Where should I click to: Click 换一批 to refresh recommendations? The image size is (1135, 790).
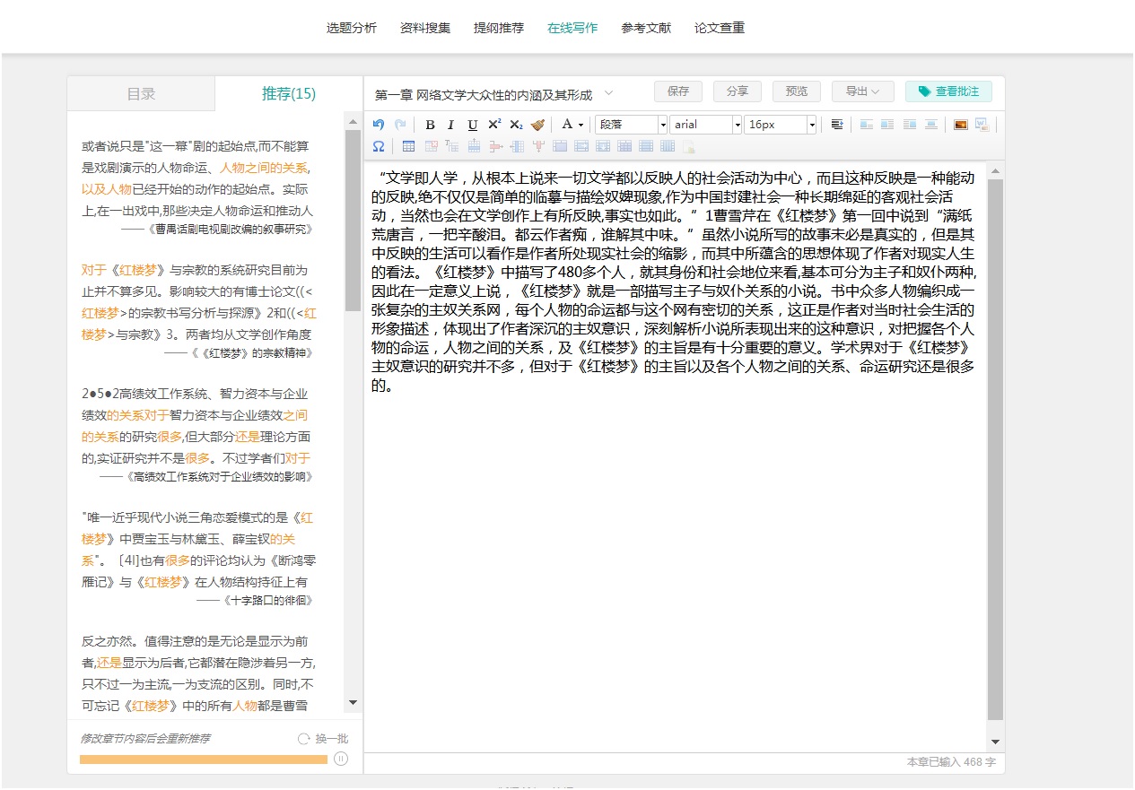[x=323, y=739]
